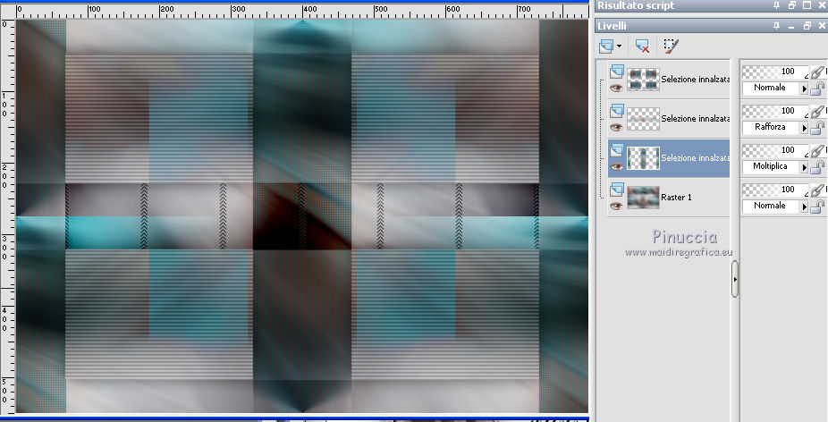Click the link chain icon of topmost layer
The height and width of the screenshot is (422, 828).
[x=818, y=72]
